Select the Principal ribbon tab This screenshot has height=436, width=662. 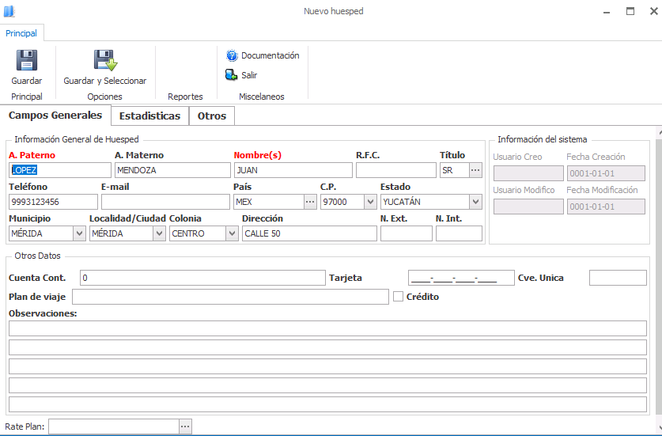tap(21, 33)
